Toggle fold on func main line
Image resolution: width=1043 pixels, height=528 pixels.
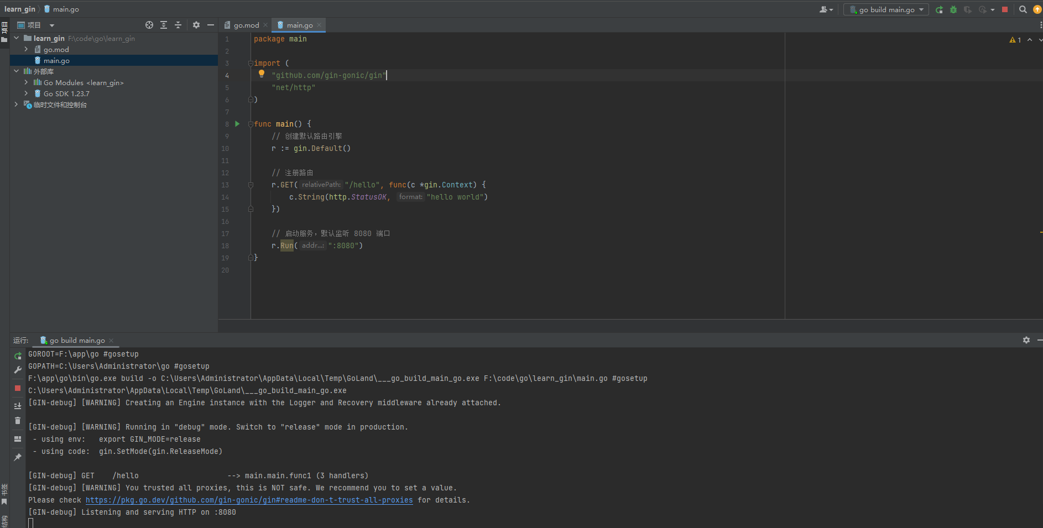click(251, 124)
